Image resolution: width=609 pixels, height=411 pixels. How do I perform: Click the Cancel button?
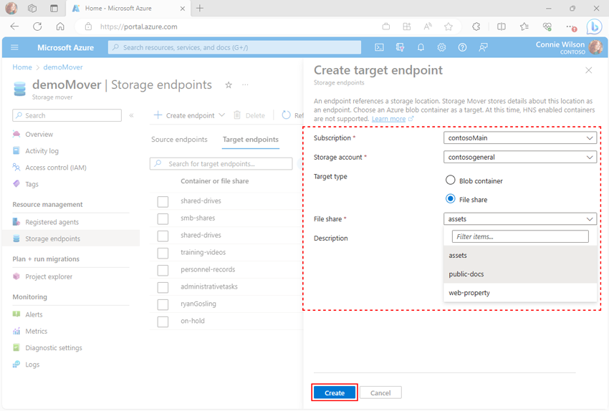(x=380, y=393)
